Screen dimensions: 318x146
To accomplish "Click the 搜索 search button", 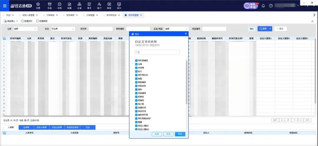I will click(x=263, y=29).
